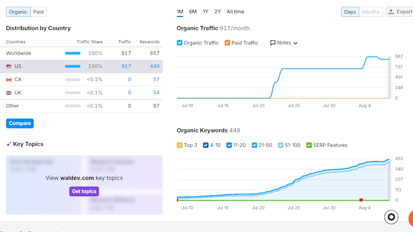Toggle the Paid Traffic checkbox
Viewport: 413px width, 232px height.
coord(227,43)
